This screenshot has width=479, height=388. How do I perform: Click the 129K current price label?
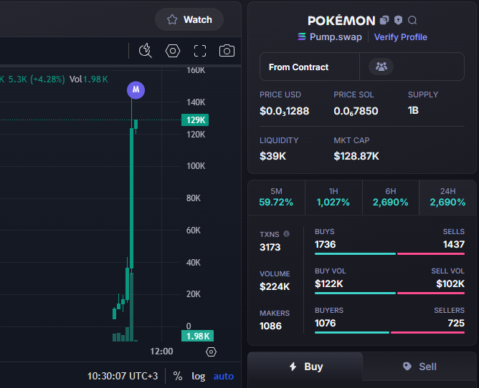(x=195, y=120)
